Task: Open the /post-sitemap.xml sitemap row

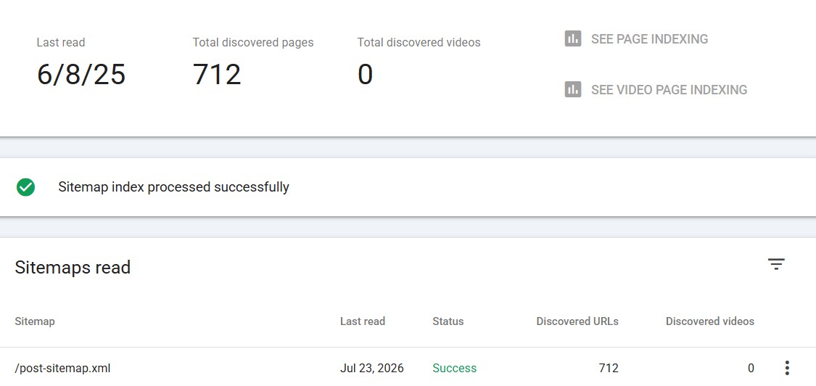Action: click(408, 368)
